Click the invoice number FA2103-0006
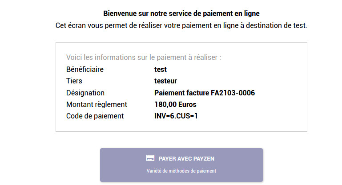The width and height of the screenshot is (342, 185). coord(233,93)
